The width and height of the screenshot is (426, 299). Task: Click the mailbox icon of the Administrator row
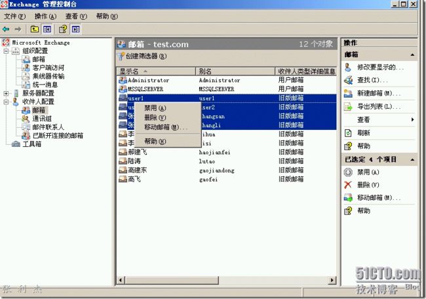coord(123,80)
